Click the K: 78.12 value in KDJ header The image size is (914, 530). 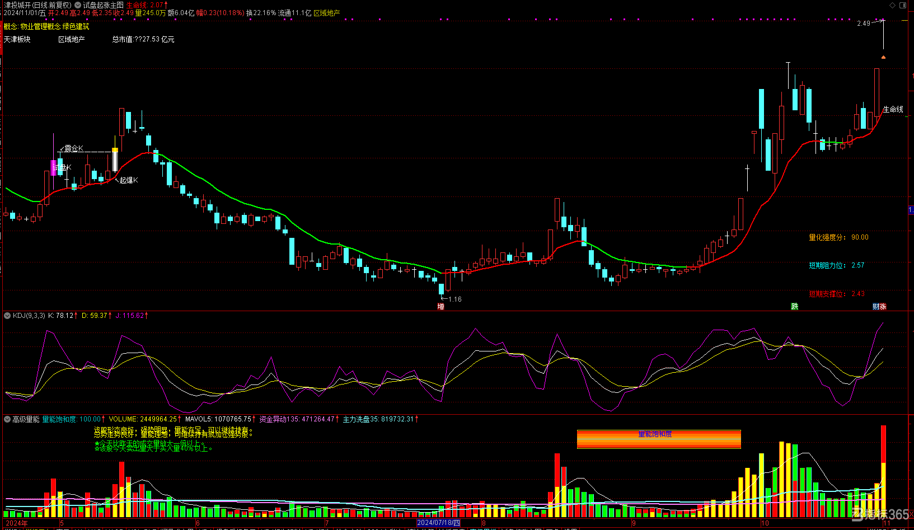tap(61, 316)
